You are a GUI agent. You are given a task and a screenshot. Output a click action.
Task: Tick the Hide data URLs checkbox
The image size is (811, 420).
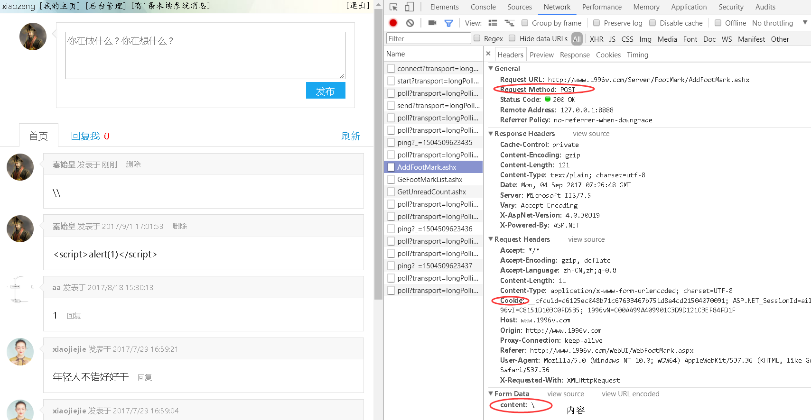pyautogui.click(x=512, y=38)
